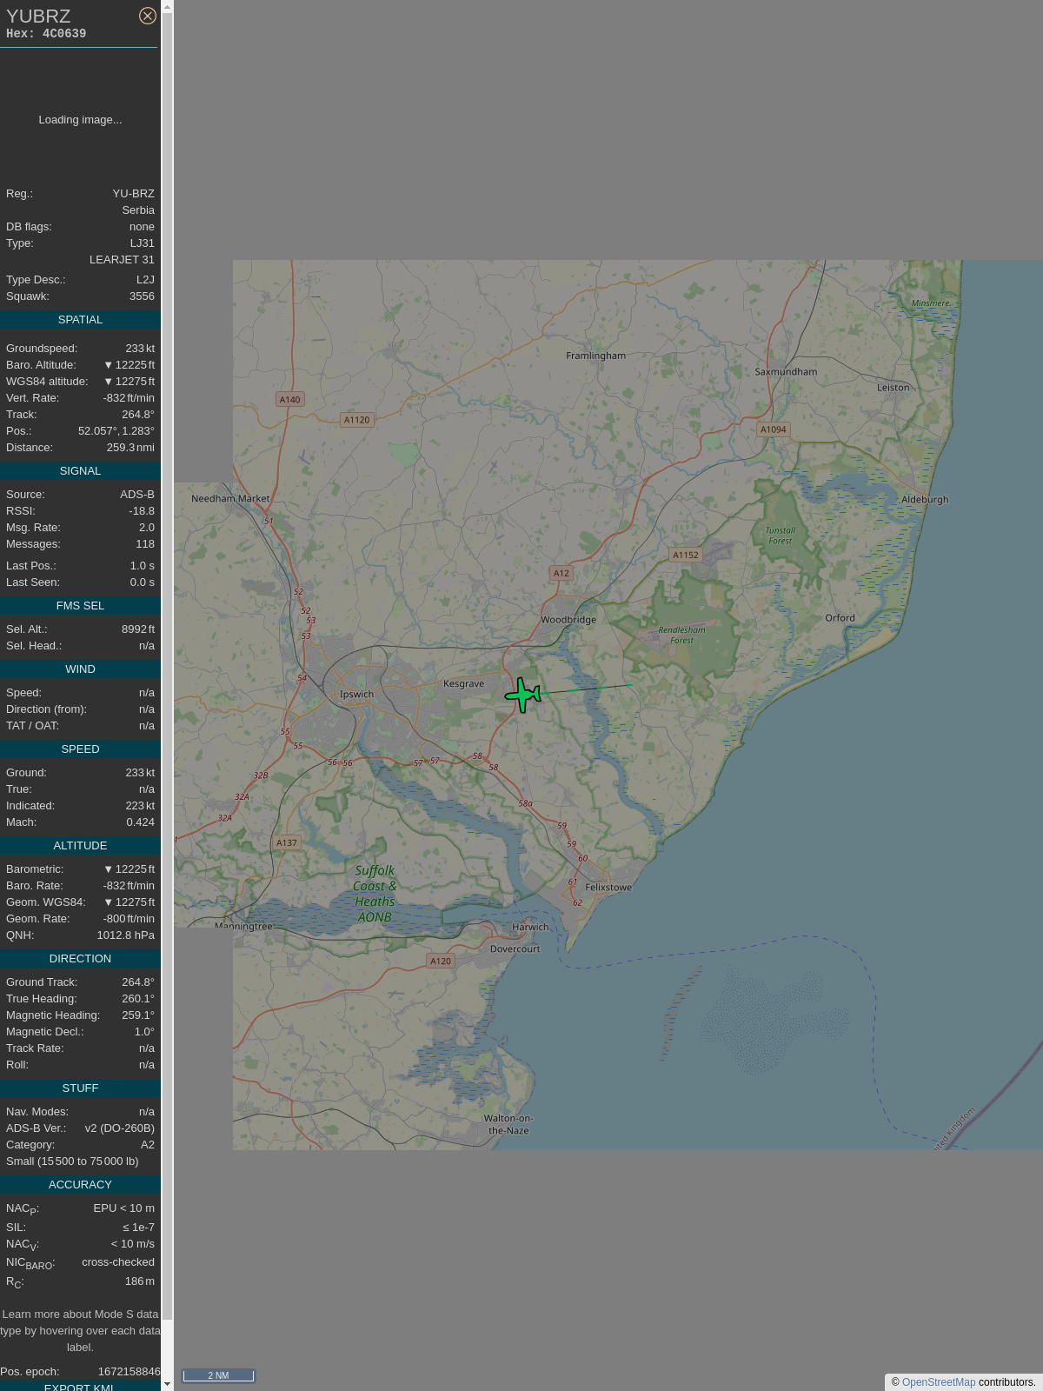Click the ALTITUDE section header
Image resolution: width=1043 pixels, height=1391 pixels.
[80, 846]
